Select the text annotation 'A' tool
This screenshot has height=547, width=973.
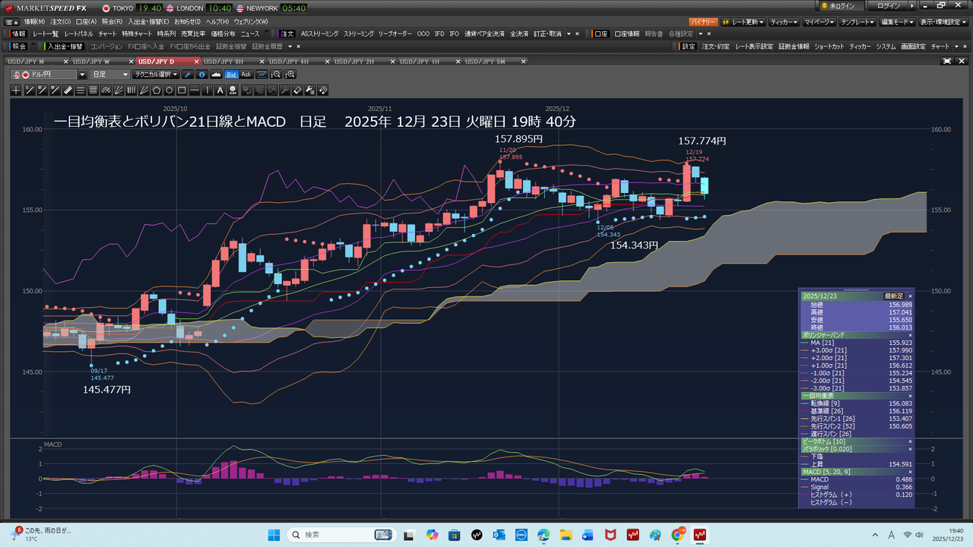[x=220, y=90]
